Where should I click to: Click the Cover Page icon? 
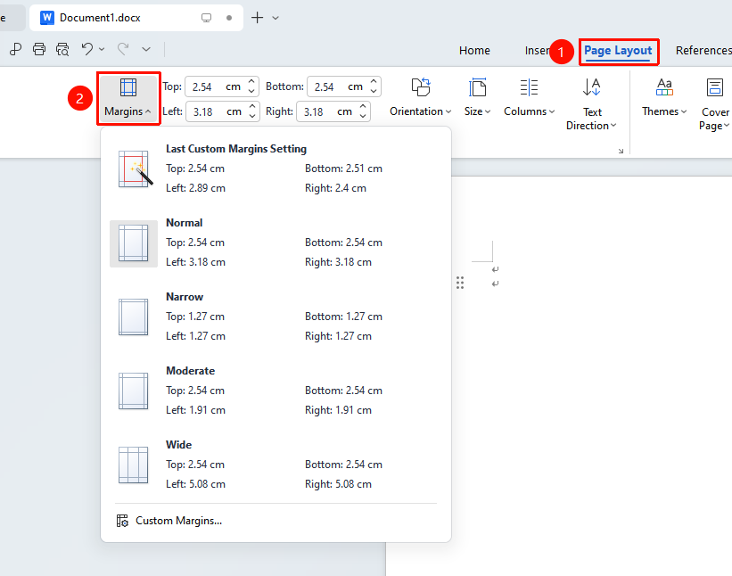715,87
